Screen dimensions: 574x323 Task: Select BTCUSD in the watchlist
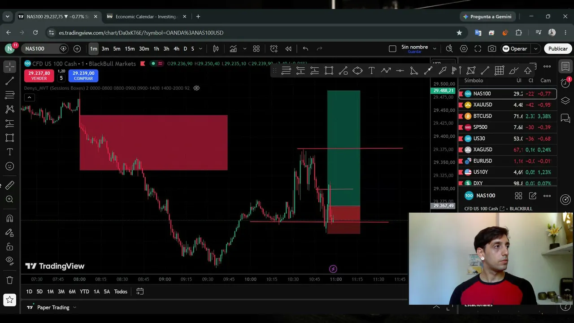pyautogui.click(x=508, y=116)
